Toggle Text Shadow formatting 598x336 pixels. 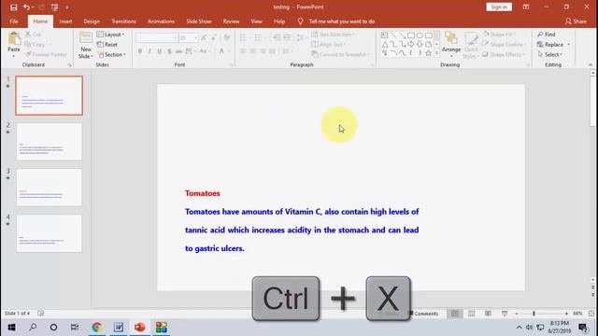[x=169, y=51]
